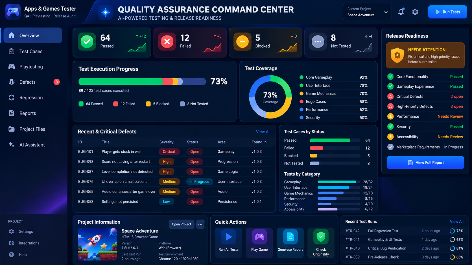Open settings gear in top bar
Viewport: 472px width, 265px height.
point(415,12)
